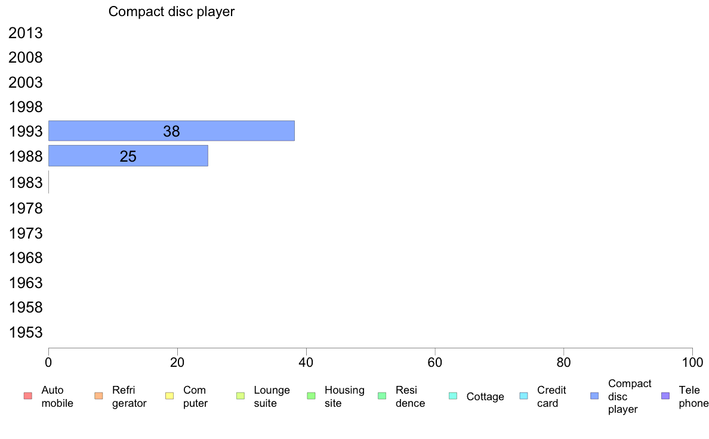Click the 100 tick on the axis
Viewport: 709px width, 439px height.
pyautogui.click(x=692, y=362)
